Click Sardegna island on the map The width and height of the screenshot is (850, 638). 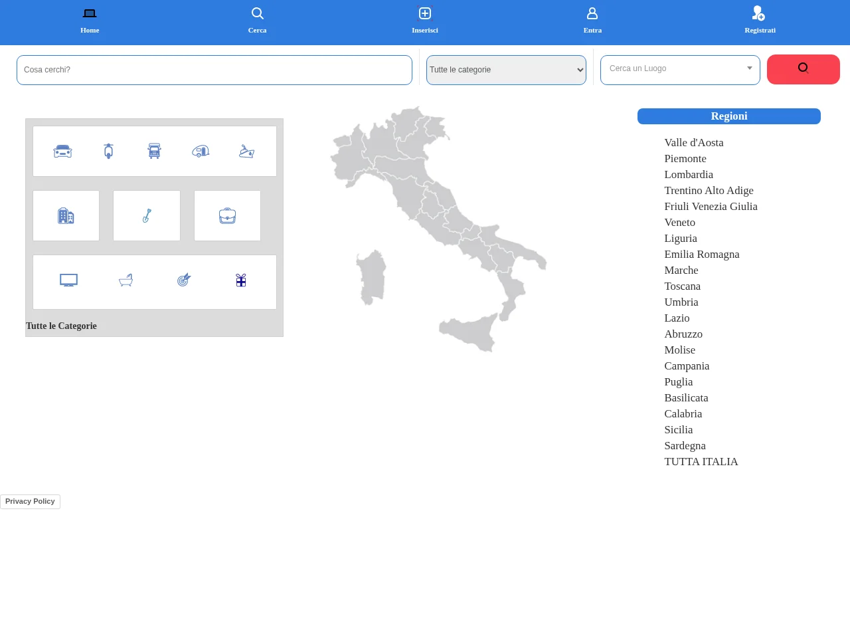(x=371, y=277)
